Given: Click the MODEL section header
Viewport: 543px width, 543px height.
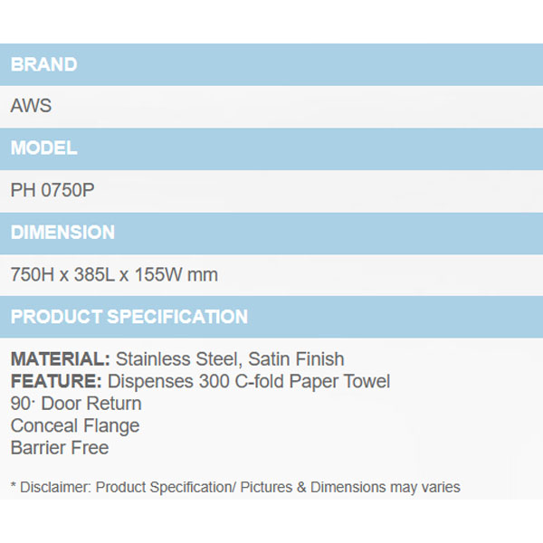Looking at the screenshot, I should point(43,148).
